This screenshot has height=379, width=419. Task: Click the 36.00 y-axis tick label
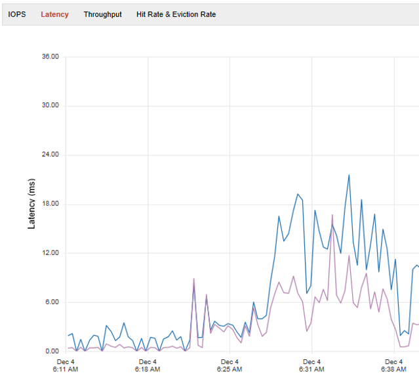(x=50, y=56)
